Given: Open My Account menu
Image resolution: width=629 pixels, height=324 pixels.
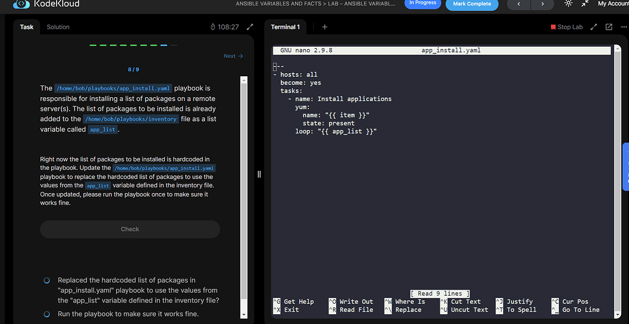Looking at the screenshot, I should click(614, 4).
